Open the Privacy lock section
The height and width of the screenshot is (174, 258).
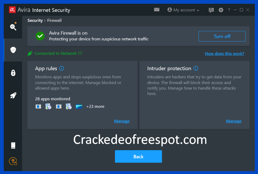tap(13, 73)
